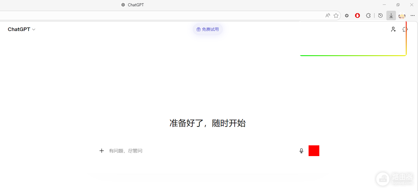Click the browser profile avatar picture
This screenshot has width=418, height=191.
tap(402, 16)
